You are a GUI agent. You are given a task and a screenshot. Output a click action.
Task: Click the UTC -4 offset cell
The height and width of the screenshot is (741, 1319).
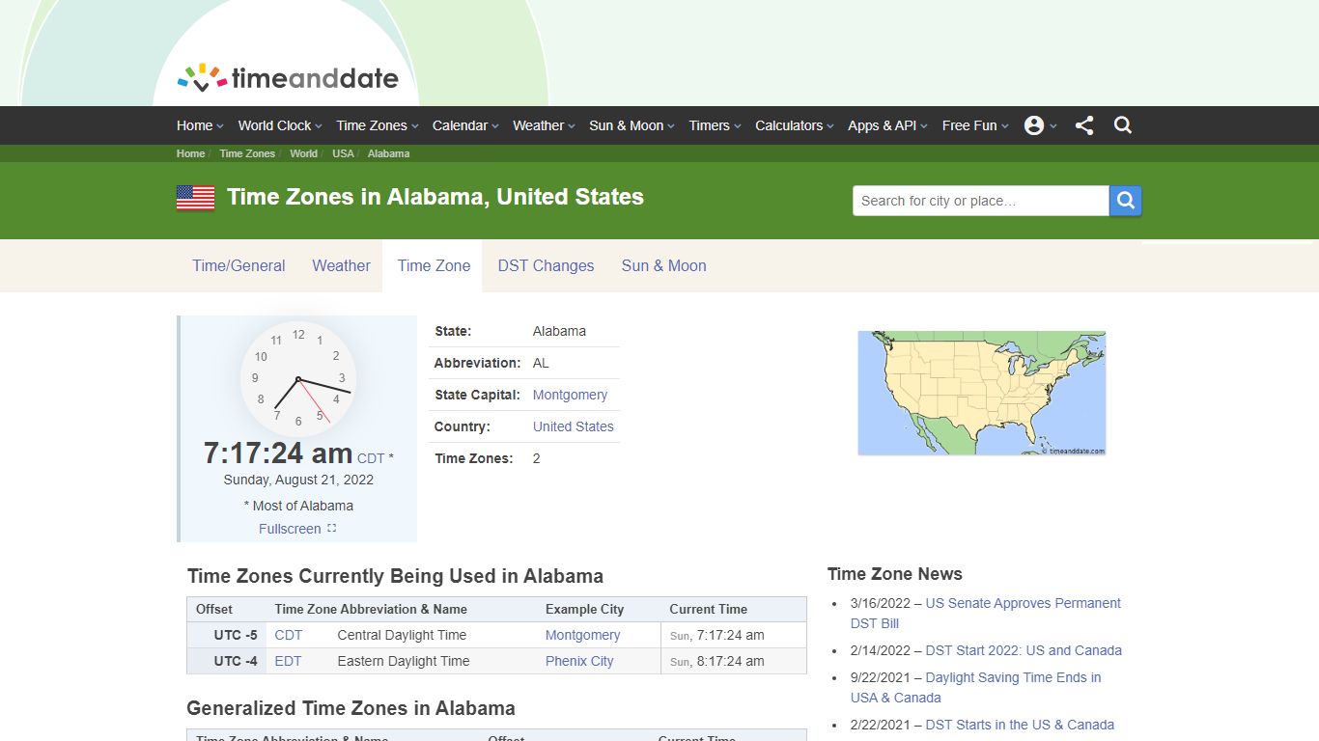227,661
